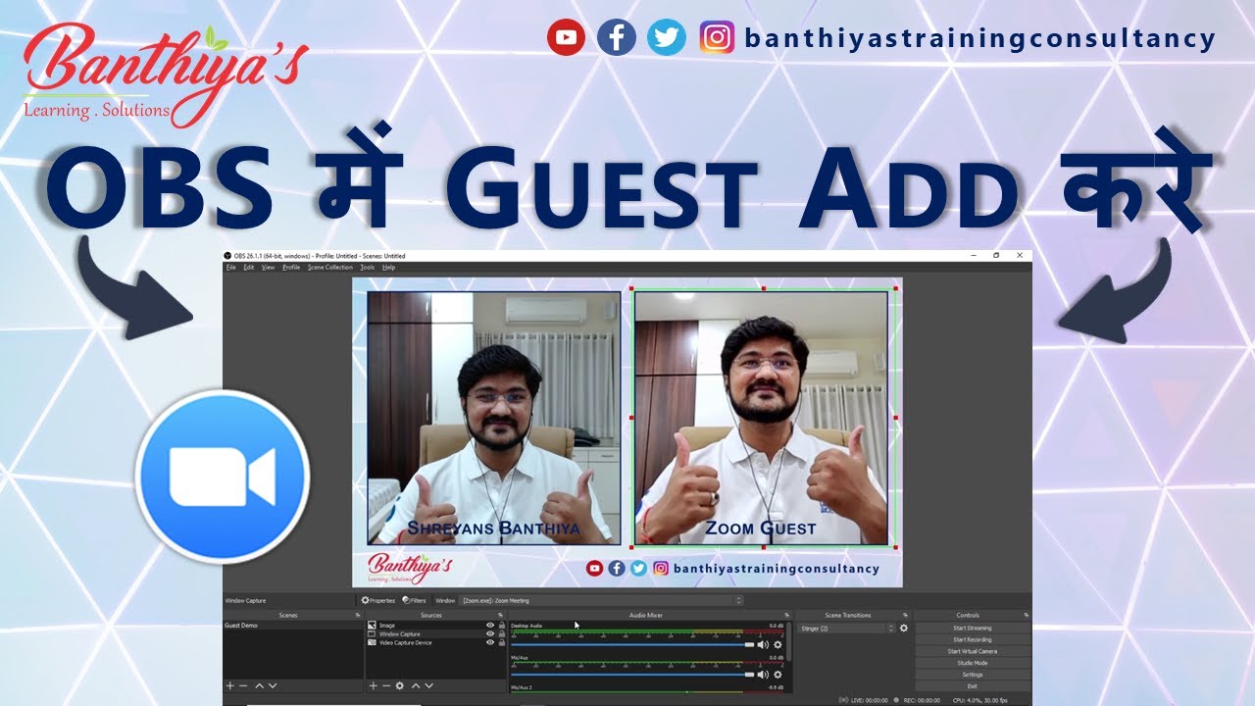Open the Profile menu

coord(291,267)
